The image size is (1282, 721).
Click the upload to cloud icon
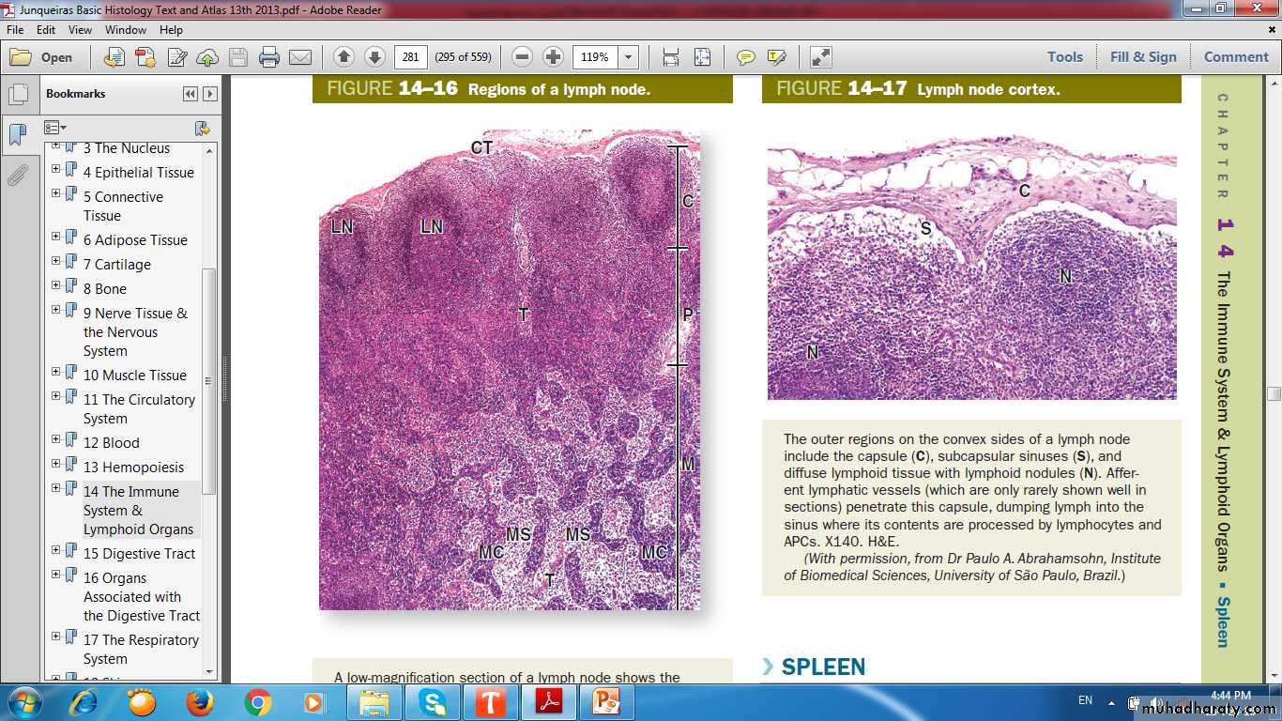[x=207, y=57]
